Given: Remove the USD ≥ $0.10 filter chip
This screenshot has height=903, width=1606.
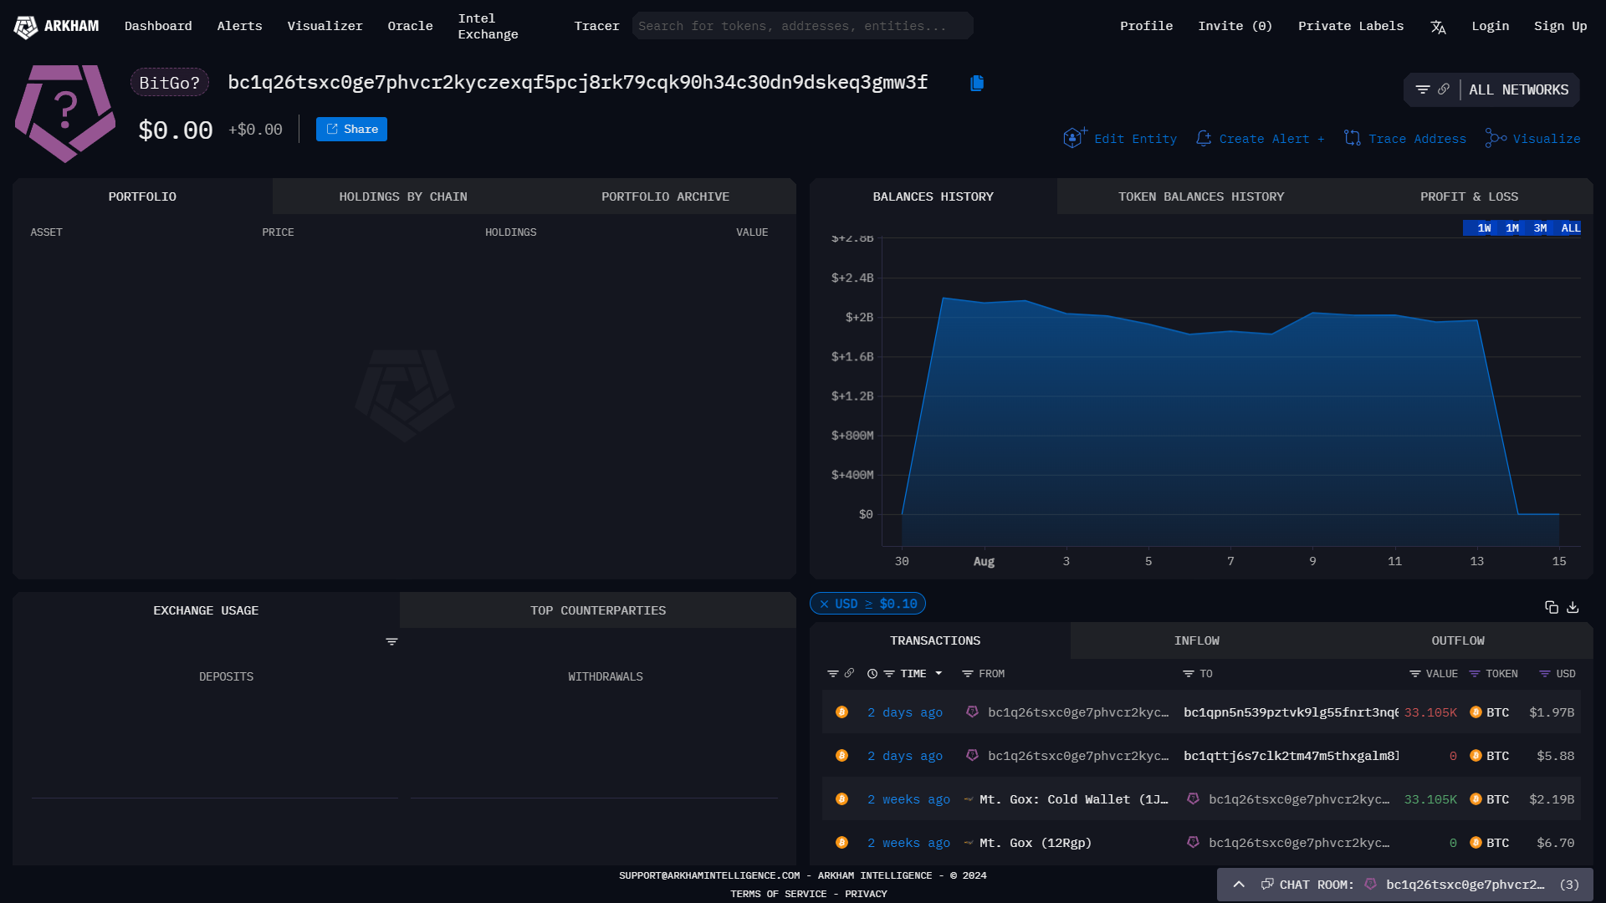Looking at the screenshot, I should point(824,604).
